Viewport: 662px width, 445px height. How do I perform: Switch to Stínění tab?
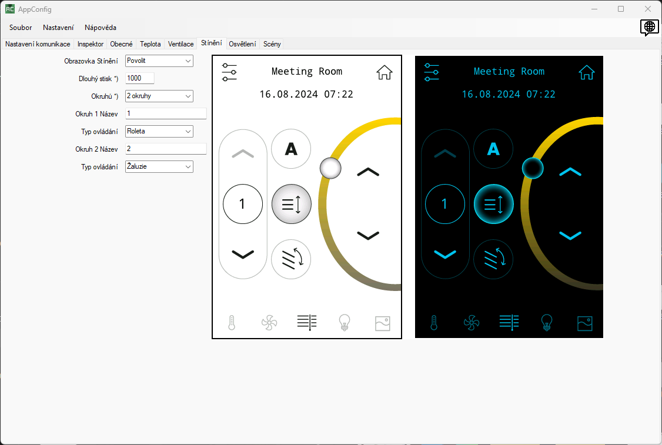pyautogui.click(x=212, y=43)
